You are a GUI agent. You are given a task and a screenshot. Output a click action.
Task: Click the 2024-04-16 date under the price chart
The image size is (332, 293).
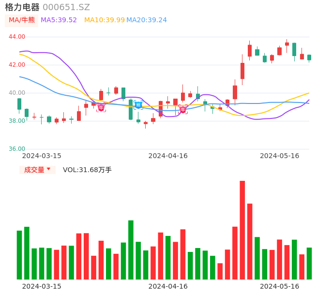pos(168,156)
